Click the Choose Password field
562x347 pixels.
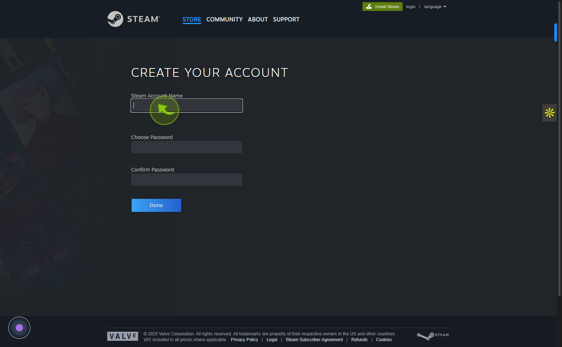pyautogui.click(x=187, y=147)
